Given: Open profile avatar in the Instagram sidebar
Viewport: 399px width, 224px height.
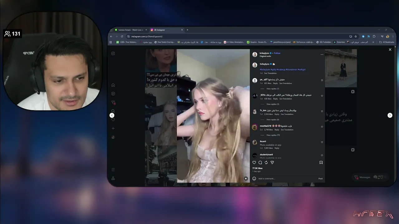Looking at the screenshot, I should pyautogui.click(x=113, y=137).
